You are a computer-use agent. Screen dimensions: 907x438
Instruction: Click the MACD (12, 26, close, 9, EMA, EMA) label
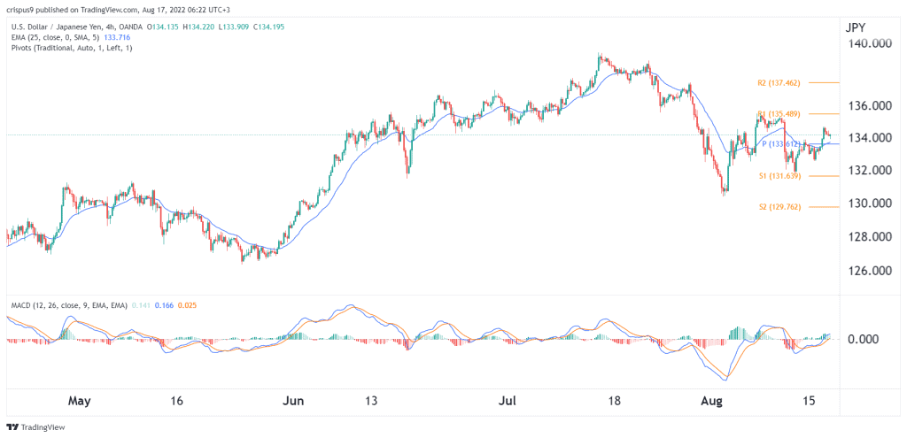tap(67, 305)
